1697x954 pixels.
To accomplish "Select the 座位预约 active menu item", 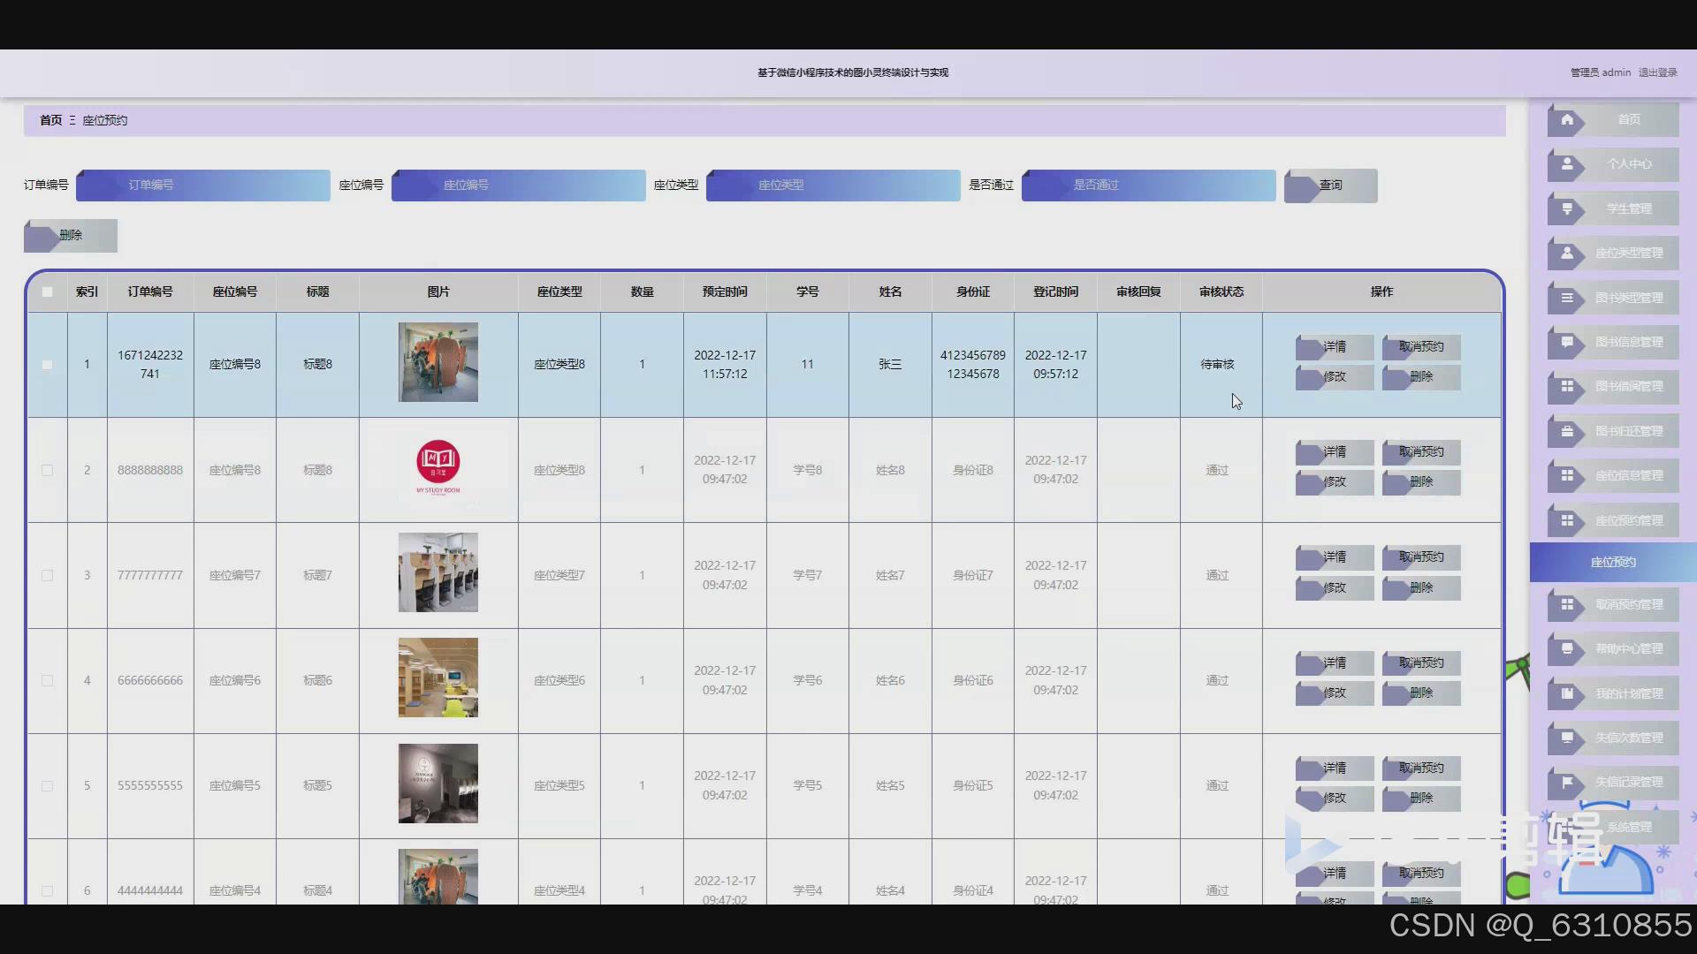I will point(1613,562).
